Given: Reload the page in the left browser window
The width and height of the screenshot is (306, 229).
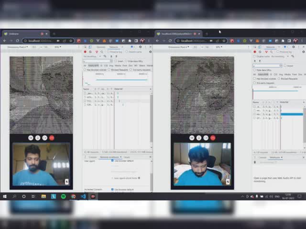Looking at the screenshot, I should (x=17, y=41).
